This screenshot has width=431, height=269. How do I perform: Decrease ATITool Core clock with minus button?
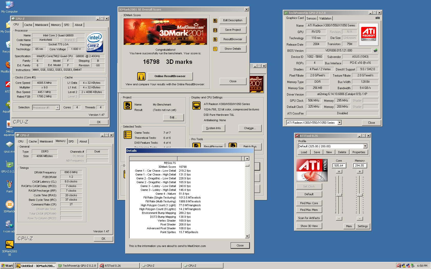tap(339, 219)
